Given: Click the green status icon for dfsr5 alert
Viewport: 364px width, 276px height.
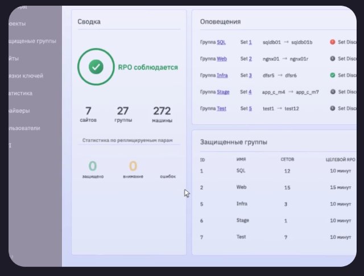Looking at the screenshot, I should (332, 75).
